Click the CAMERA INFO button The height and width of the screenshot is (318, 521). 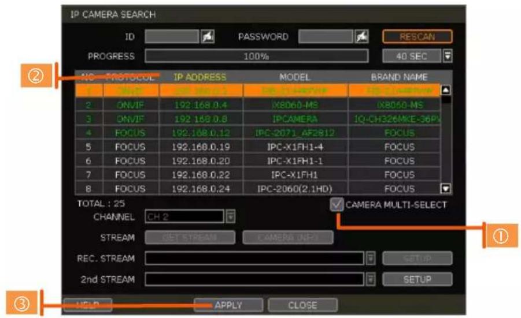(x=288, y=237)
